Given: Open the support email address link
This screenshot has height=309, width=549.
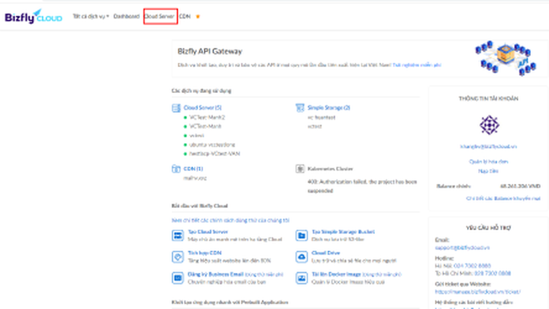Looking at the screenshot, I should click(x=462, y=247).
